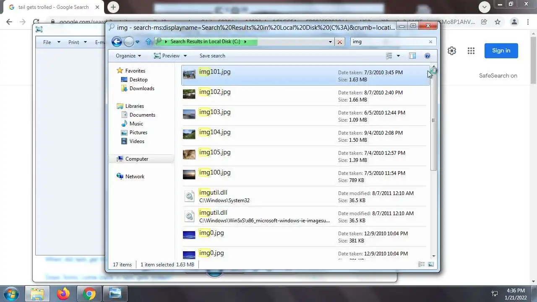
Task: Toggle the preview pane
Action: (412, 56)
